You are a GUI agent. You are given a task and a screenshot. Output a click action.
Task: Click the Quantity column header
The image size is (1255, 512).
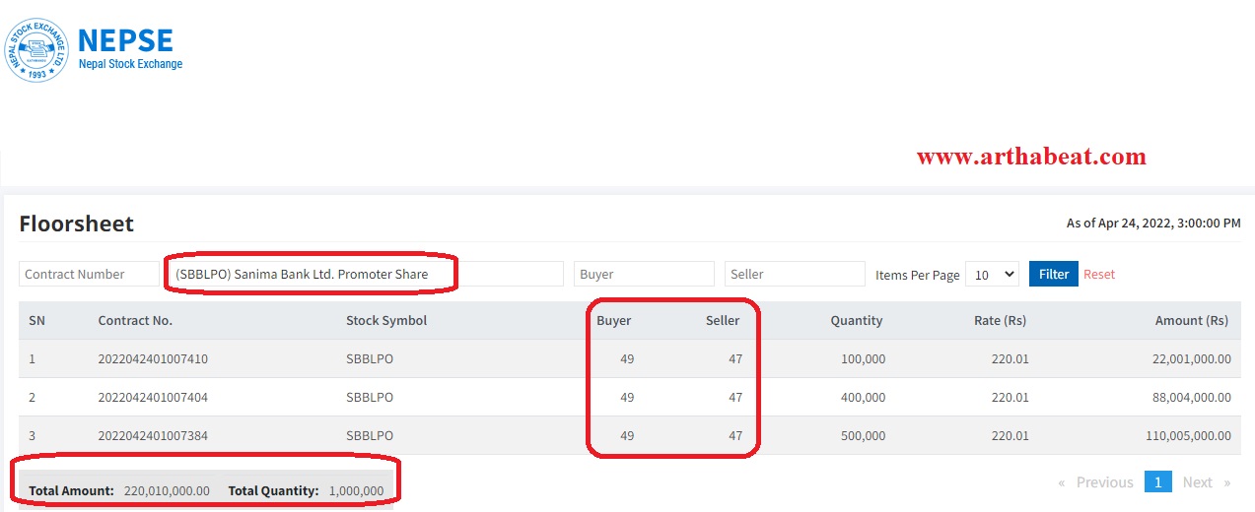[856, 320]
